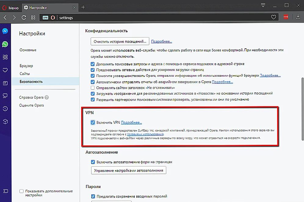Open Условиями использования link

(x=146, y=134)
